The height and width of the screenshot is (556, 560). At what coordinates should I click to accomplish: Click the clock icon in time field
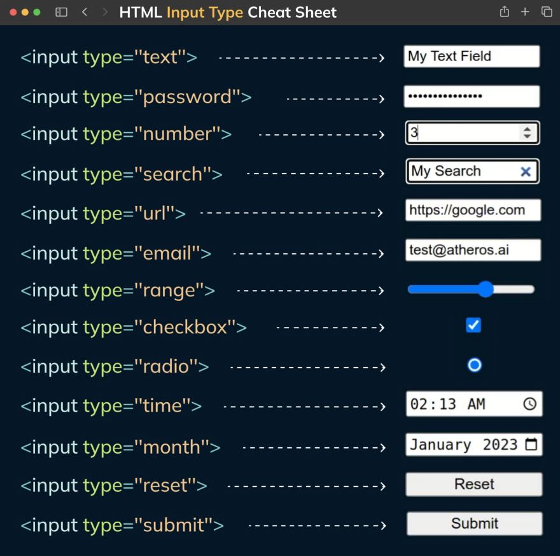[x=529, y=404]
